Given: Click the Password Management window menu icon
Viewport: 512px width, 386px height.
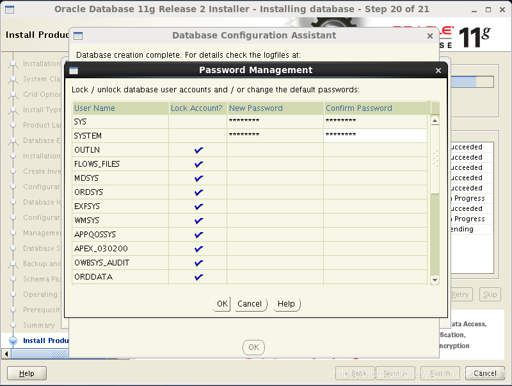Looking at the screenshot, I should click(74, 71).
